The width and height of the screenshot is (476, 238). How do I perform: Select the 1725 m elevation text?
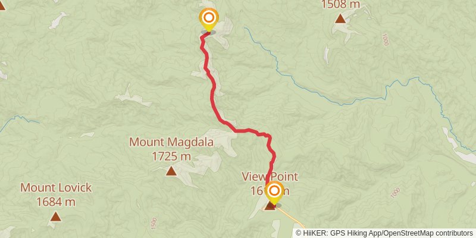pos(171,156)
